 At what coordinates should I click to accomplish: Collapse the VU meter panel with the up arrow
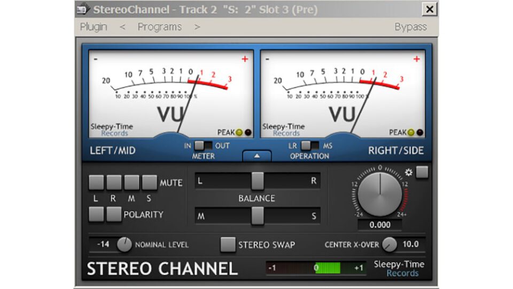pyautogui.click(x=257, y=156)
